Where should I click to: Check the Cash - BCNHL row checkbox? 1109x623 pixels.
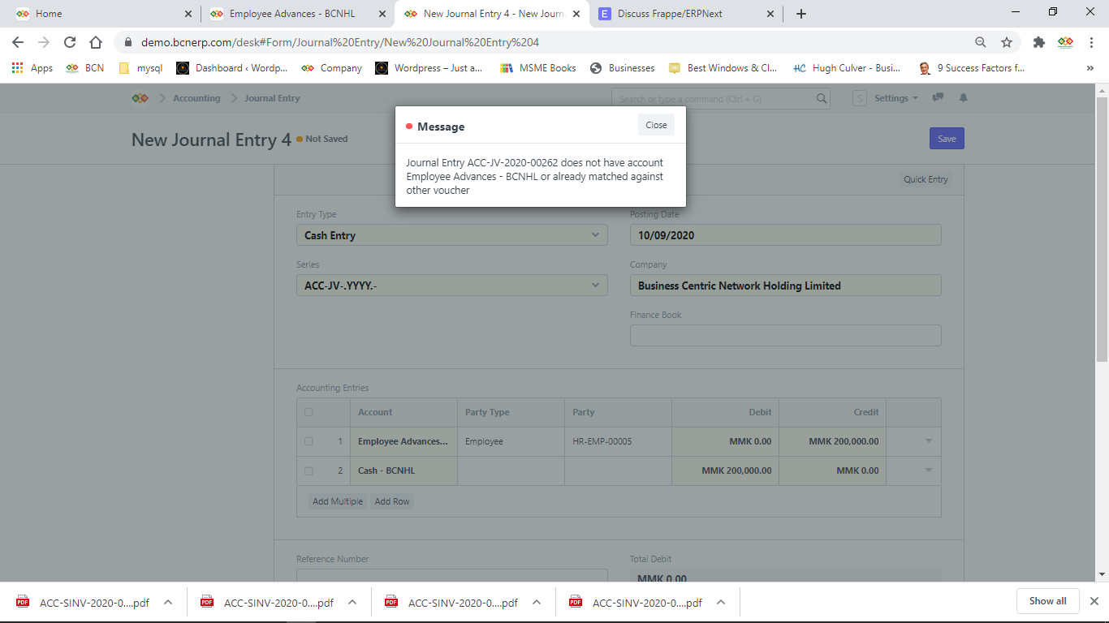pyautogui.click(x=309, y=470)
